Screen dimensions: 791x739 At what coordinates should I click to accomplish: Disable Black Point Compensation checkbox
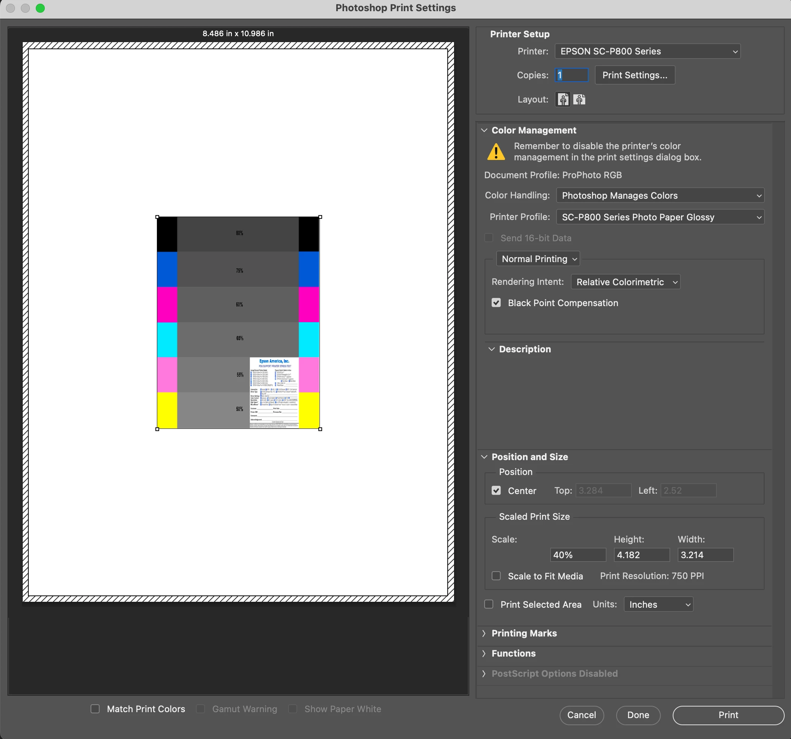pyautogui.click(x=496, y=303)
